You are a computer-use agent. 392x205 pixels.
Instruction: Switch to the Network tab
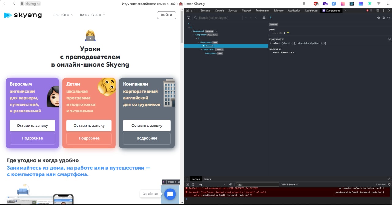tap(246, 10)
